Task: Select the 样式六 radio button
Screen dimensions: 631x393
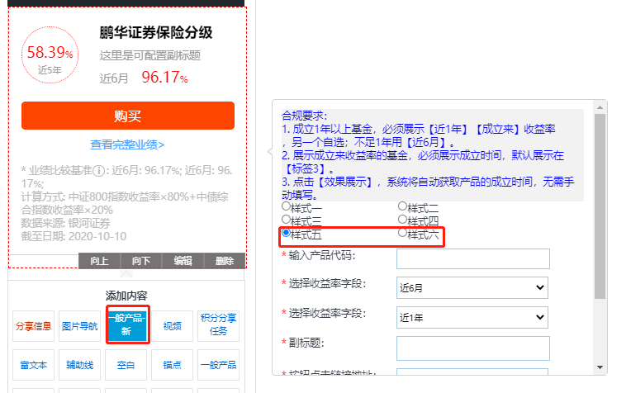Action: [402, 233]
